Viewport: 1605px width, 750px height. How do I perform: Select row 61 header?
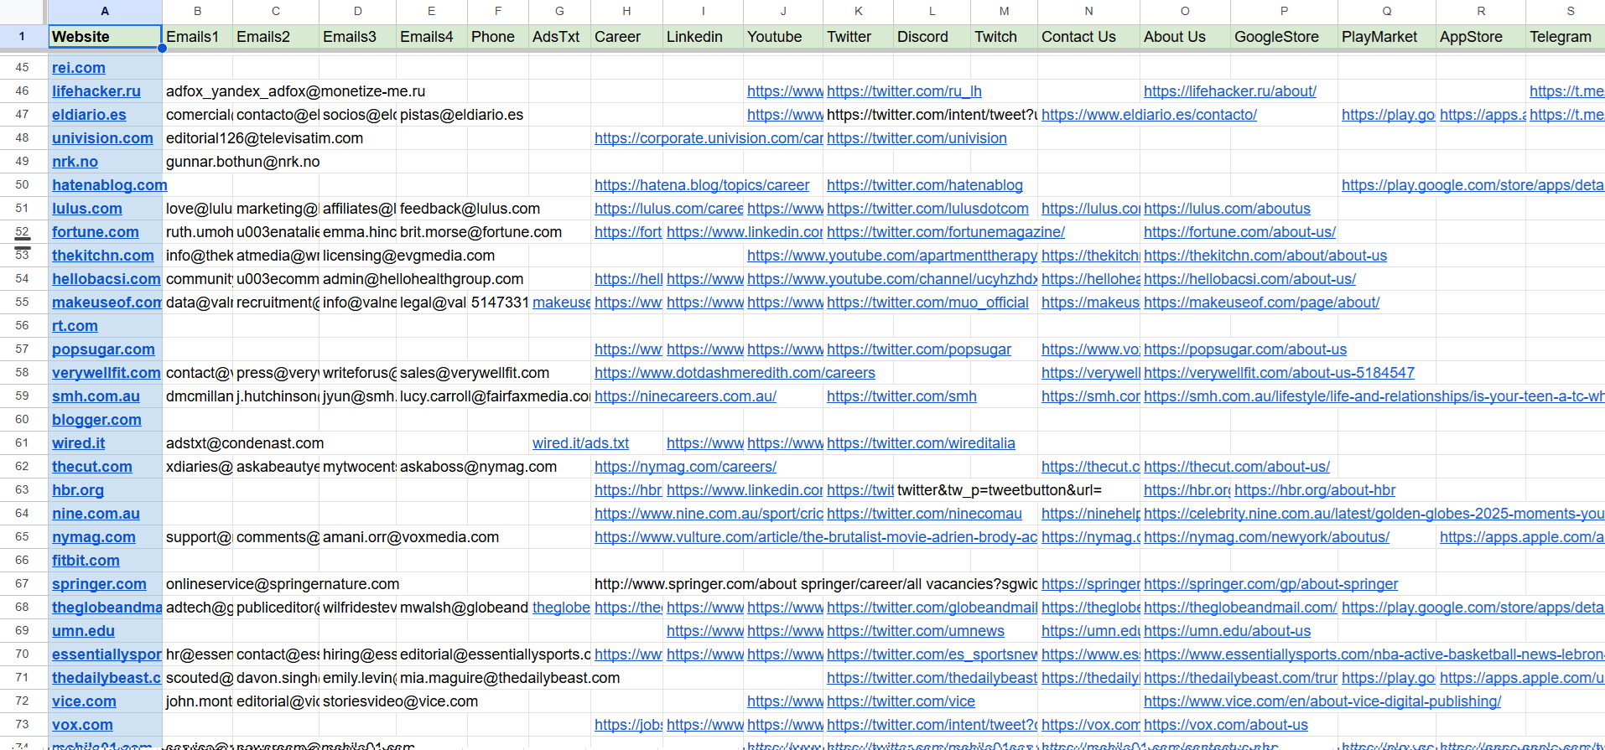pyautogui.click(x=22, y=442)
